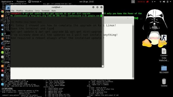Click the volume speaker icon
Image resolution: width=173 pixels, height=97 pixels.
coord(164,2)
